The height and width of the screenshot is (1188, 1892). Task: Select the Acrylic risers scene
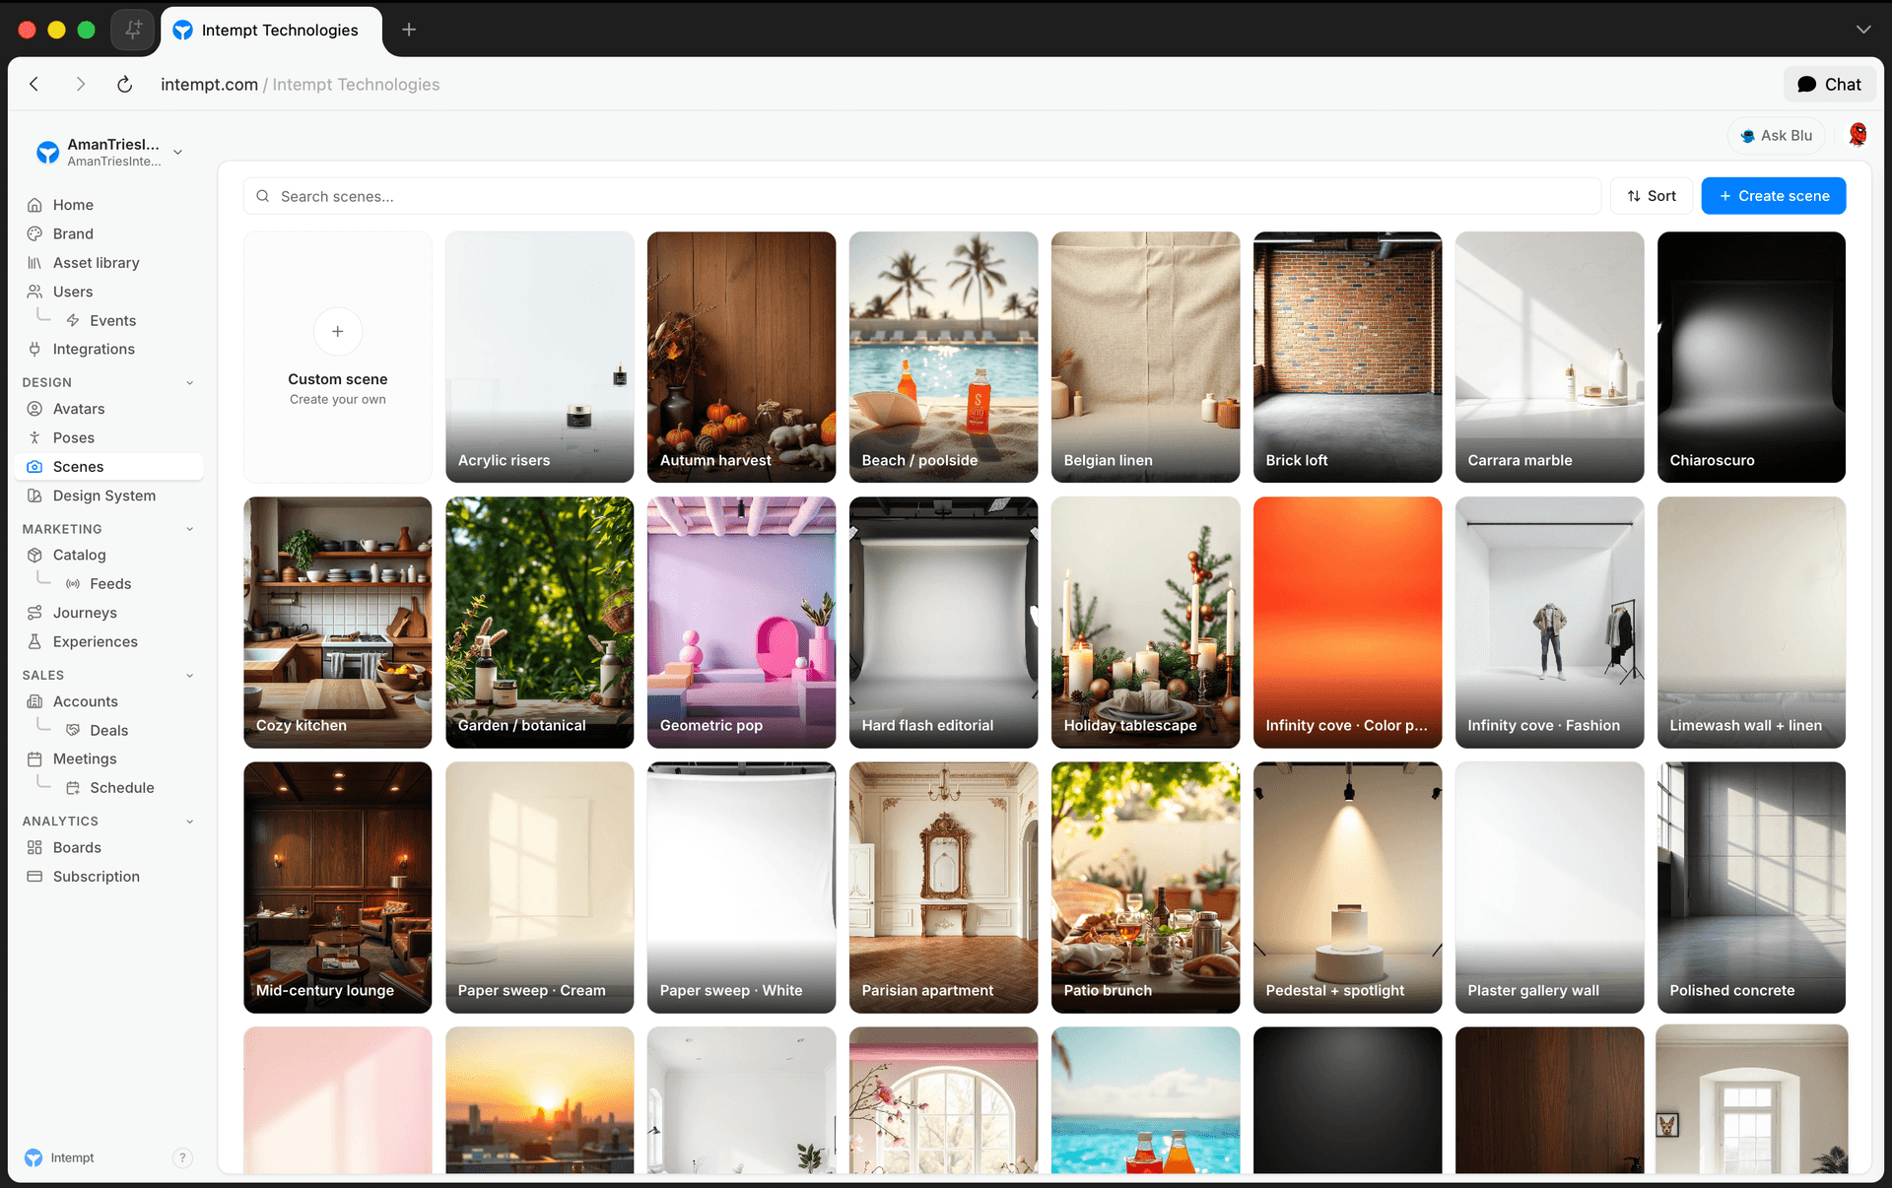pyautogui.click(x=540, y=357)
